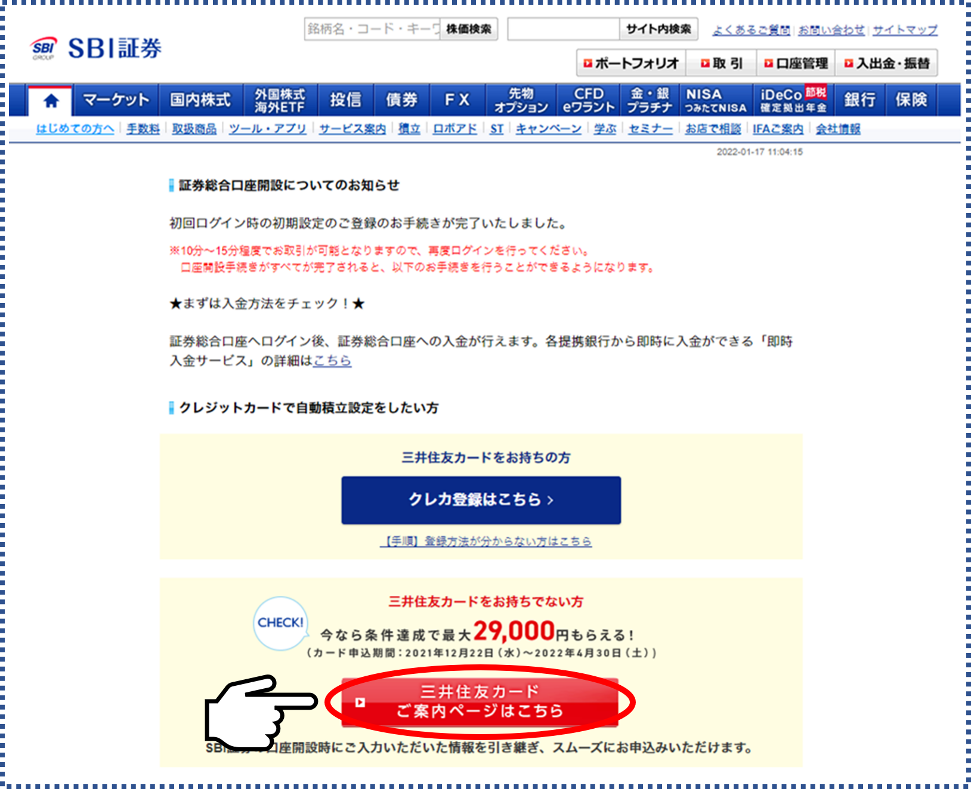Click the 三井住友カードをお持ちでない方 text
Screen dimensions: 971x789
(486, 602)
